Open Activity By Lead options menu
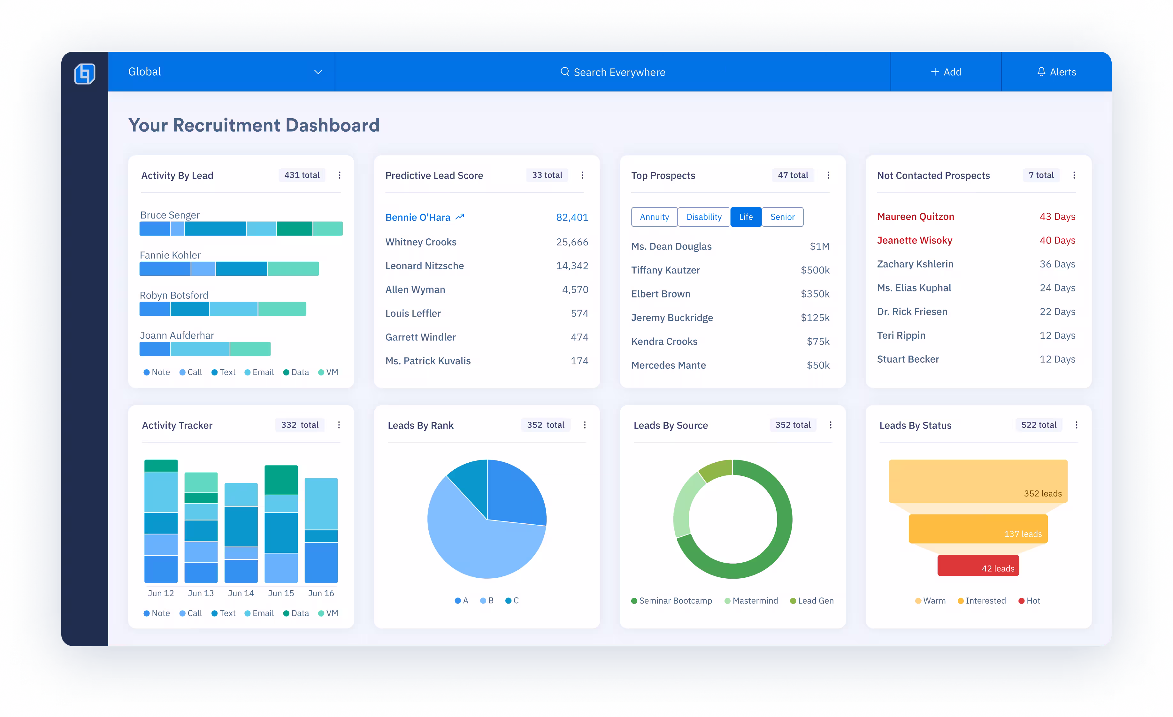Viewport: 1173px width, 717px height. click(x=340, y=175)
